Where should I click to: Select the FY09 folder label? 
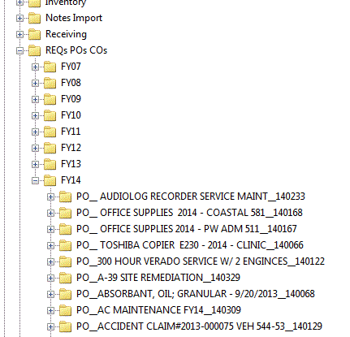(71, 99)
